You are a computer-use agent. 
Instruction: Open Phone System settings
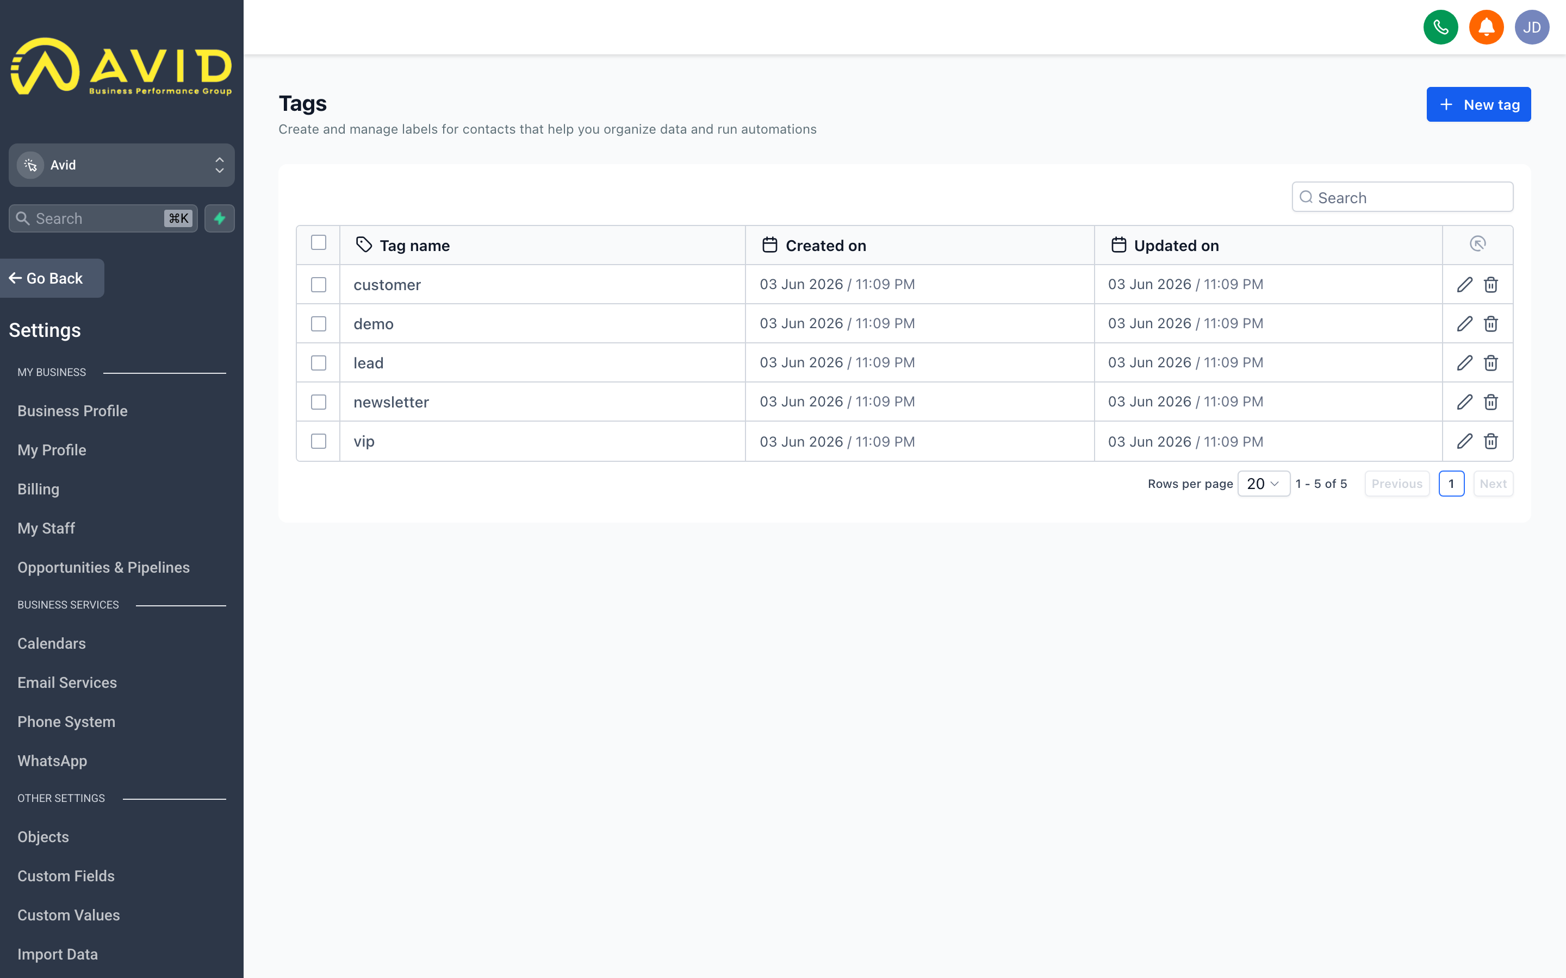(x=66, y=722)
